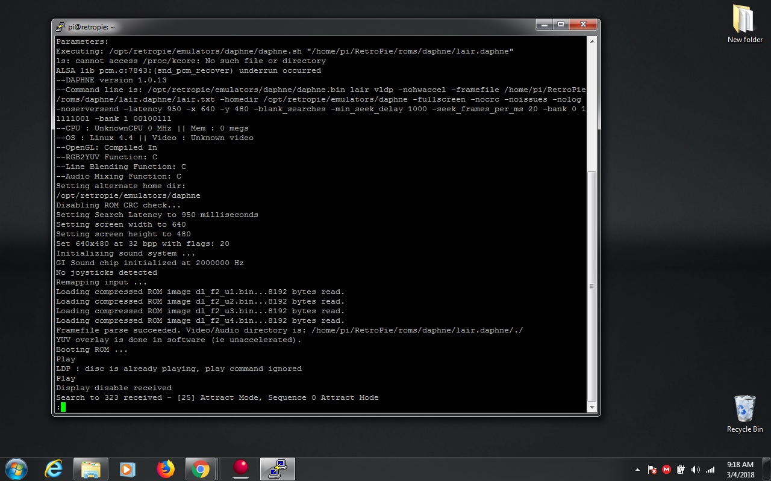Image resolution: width=771 pixels, height=481 pixels.
Task: Launch Internet Explorer from the taskbar
Action: [x=54, y=469]
